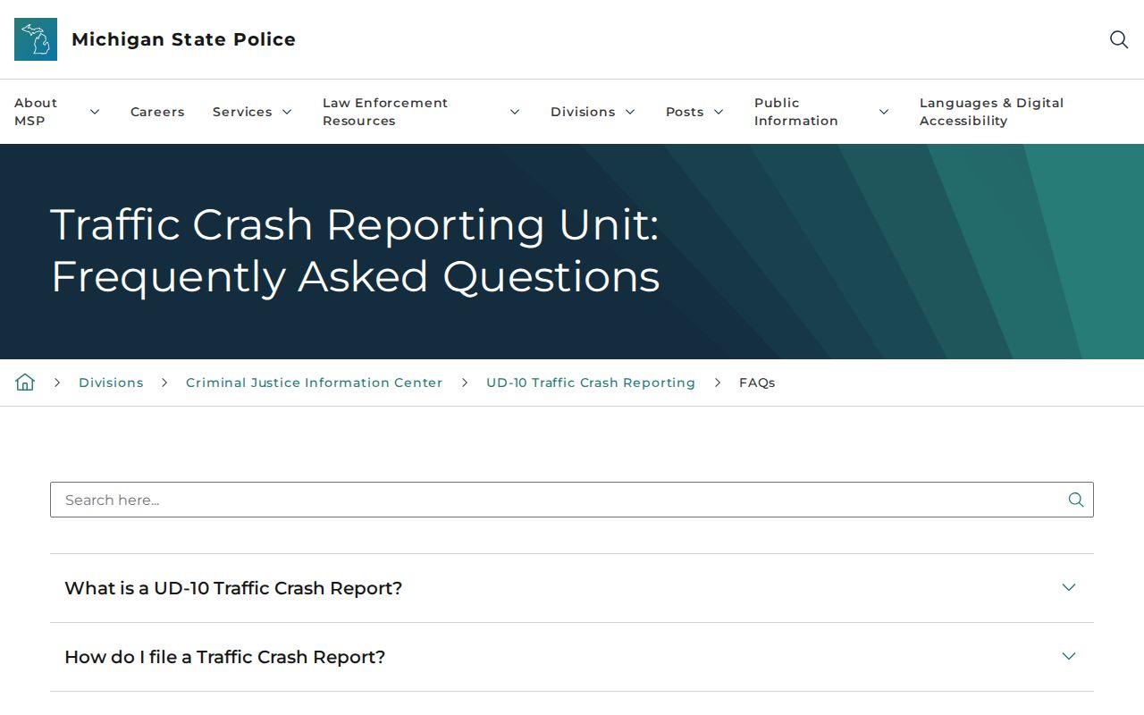Open site search magnifier in header
Viewport: 1144px width, 715px height.
(x=1119, y=39)
